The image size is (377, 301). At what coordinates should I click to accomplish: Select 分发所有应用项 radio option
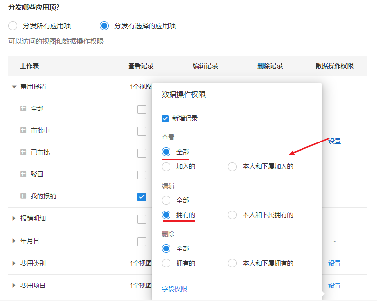click(13, 26)
